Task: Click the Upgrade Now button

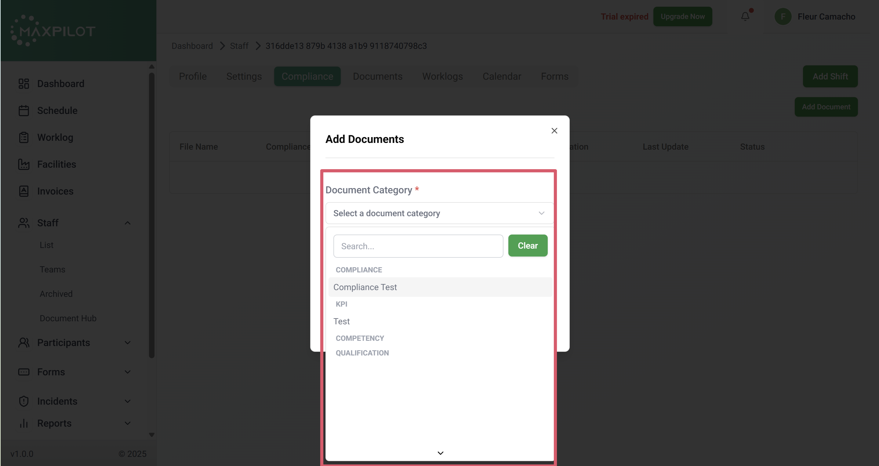Action: pyautogui.click(x=682, y=16)
